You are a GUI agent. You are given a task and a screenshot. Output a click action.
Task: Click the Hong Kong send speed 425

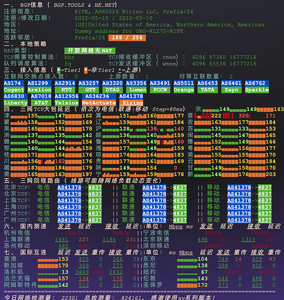84,259
